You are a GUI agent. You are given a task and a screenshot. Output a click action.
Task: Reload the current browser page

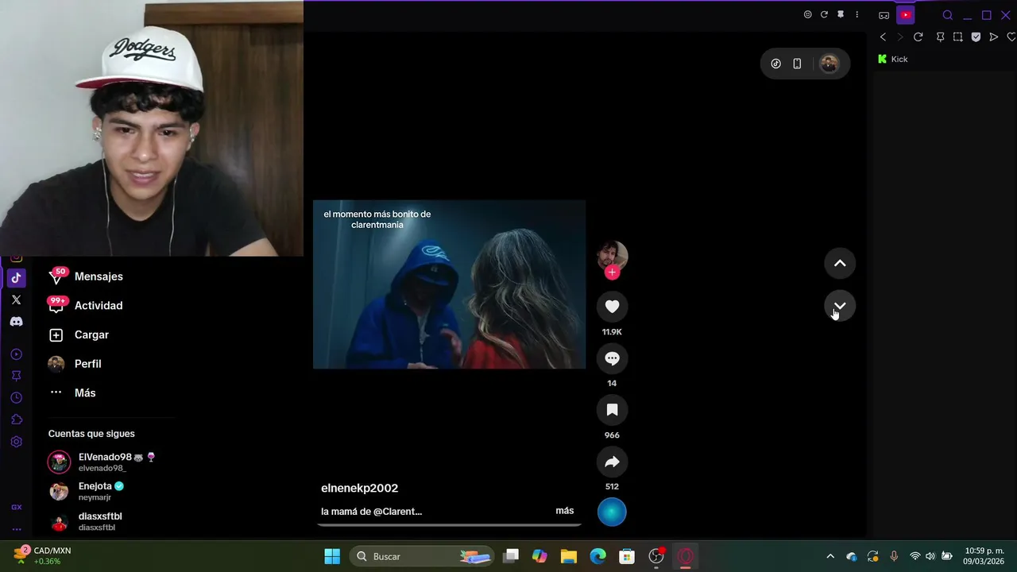coord(918,37)
